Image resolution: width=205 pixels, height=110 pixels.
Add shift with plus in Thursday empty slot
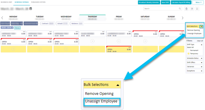click(92, 41)
